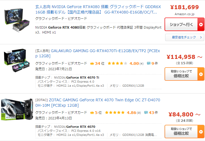
Task: Click the crown ranking icon showing 5位
Action: (92, 113)
